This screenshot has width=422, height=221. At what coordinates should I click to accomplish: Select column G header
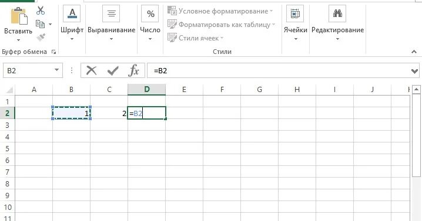coord(259,90)
